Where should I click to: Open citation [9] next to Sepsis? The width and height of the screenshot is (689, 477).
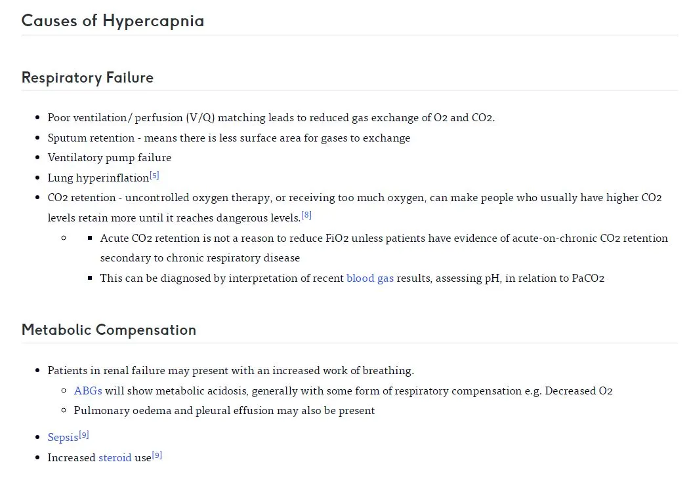pyautogui.click(x=84, y=435)
